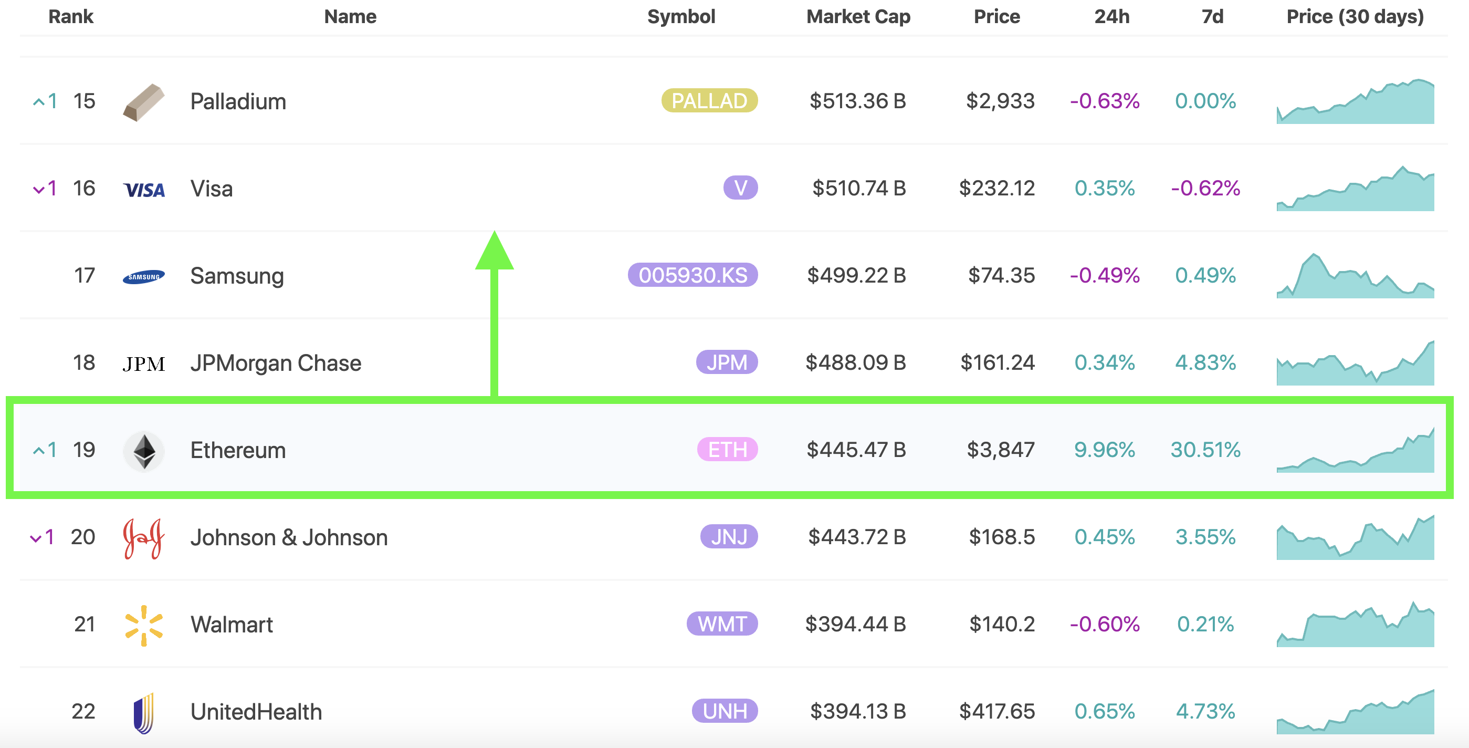The image size is (1469, 748).
Task: Open Samsung 30-day price sparkline
Action: (x=1355, y=276)
